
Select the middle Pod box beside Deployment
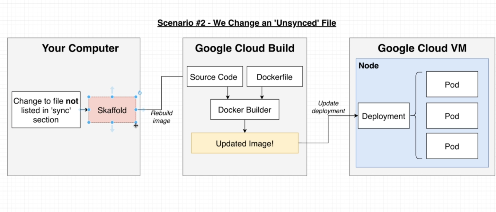[x=452, y=116]
